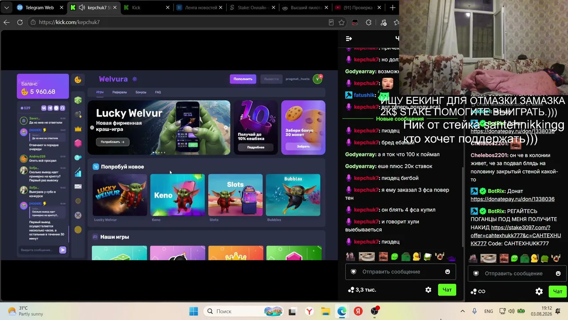Click the gear icon beside Welvura logo

tap(135, 79)
